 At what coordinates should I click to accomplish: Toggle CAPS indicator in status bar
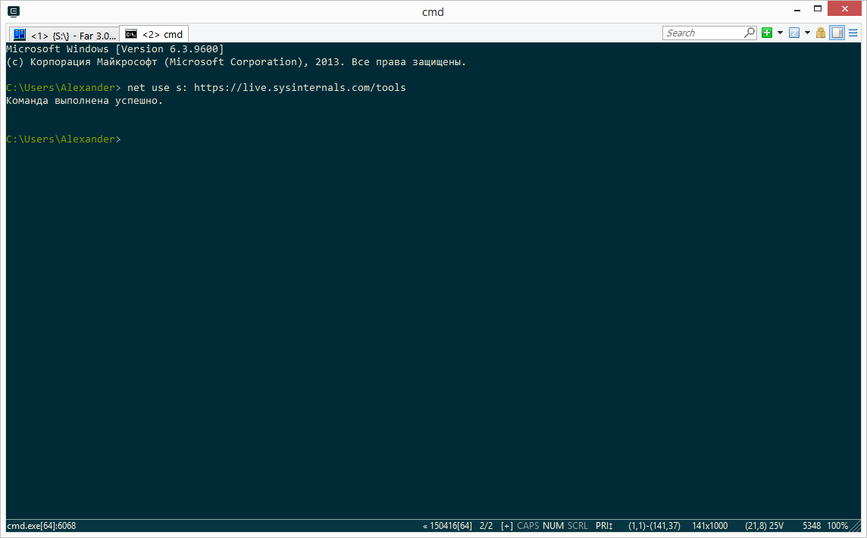528,526
